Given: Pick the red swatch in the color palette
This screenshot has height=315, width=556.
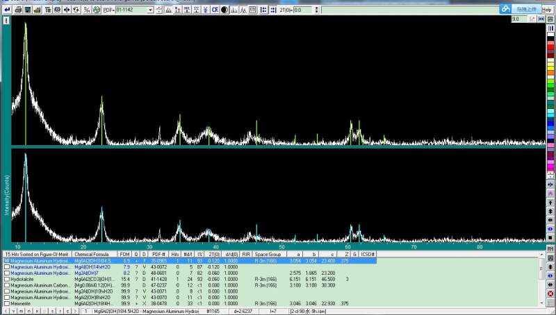Looking at the screenshot, I should pos(550,47).
